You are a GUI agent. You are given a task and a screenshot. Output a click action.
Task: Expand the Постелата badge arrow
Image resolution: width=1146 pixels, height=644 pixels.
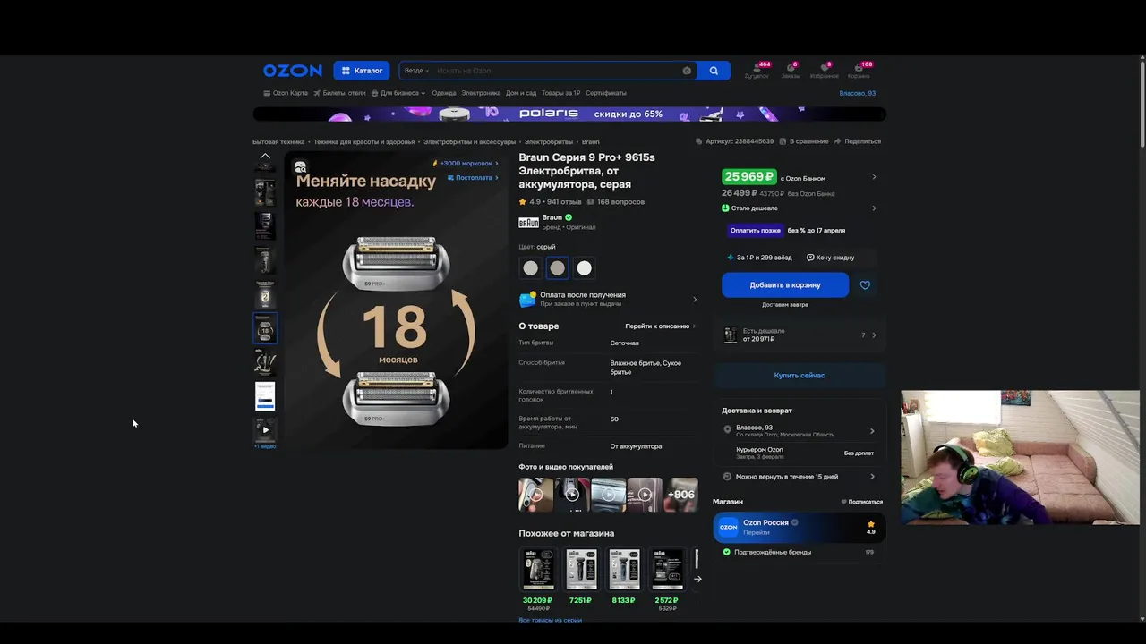(473, 177)
